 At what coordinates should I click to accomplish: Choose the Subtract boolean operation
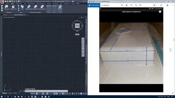click(36, 7)
